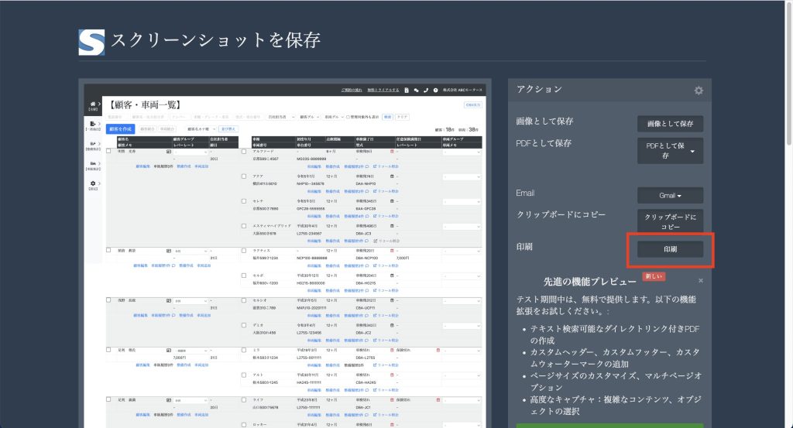The height and width of the screenshot is (428, 793).
Task: Click 無料トライアルする in the top bar
Action: point(383,91)
